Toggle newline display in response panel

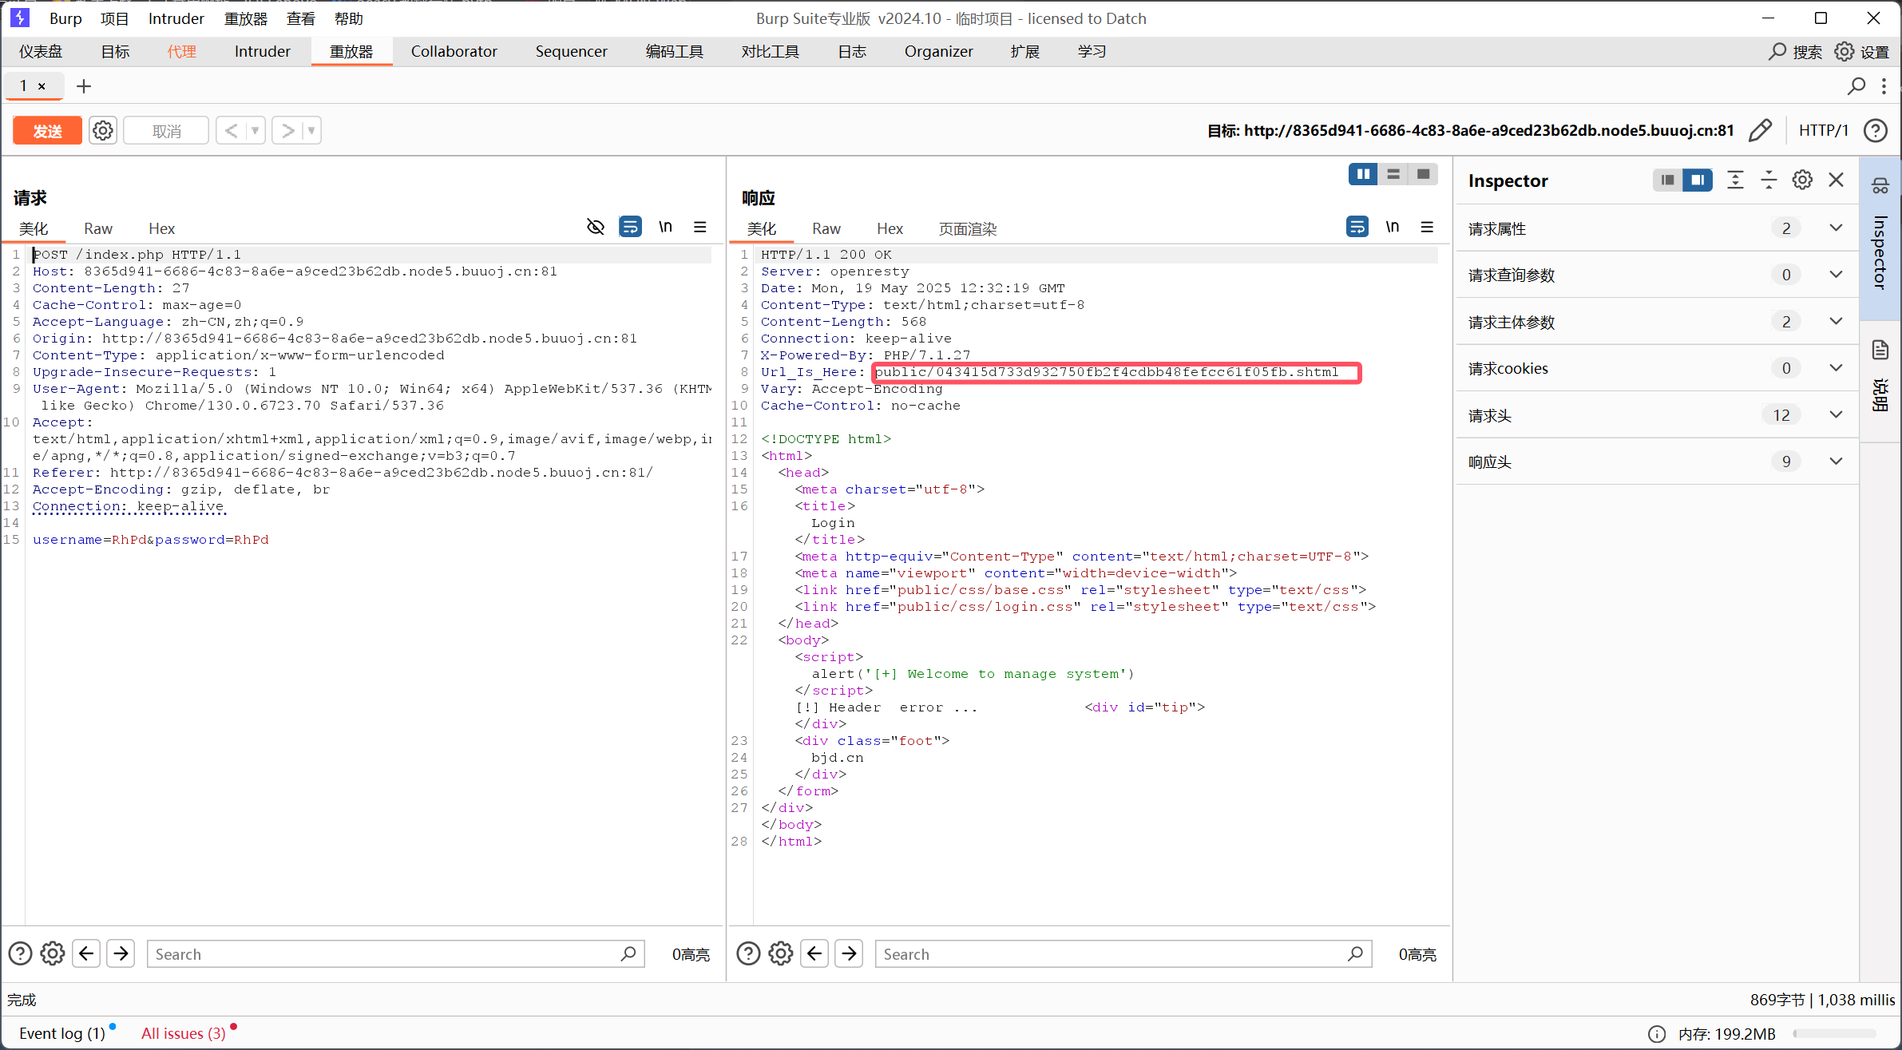(x=1393, y=228)
